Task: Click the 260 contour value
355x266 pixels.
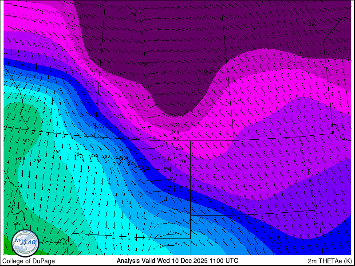Action: pos(189,111)
